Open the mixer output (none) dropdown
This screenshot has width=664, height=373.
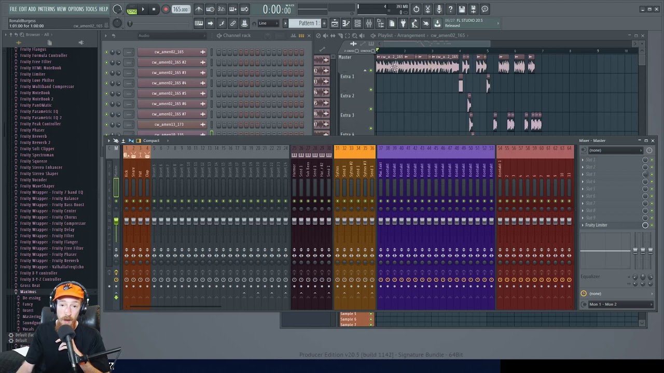[x=615, y=294]
